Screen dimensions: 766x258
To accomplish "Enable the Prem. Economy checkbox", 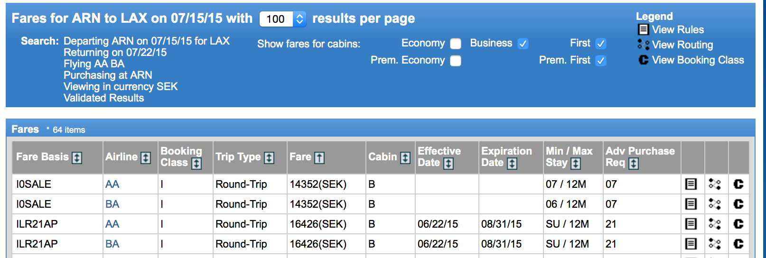I will [x=456, y=61].
